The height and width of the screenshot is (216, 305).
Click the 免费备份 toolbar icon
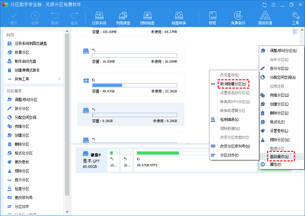238,18
